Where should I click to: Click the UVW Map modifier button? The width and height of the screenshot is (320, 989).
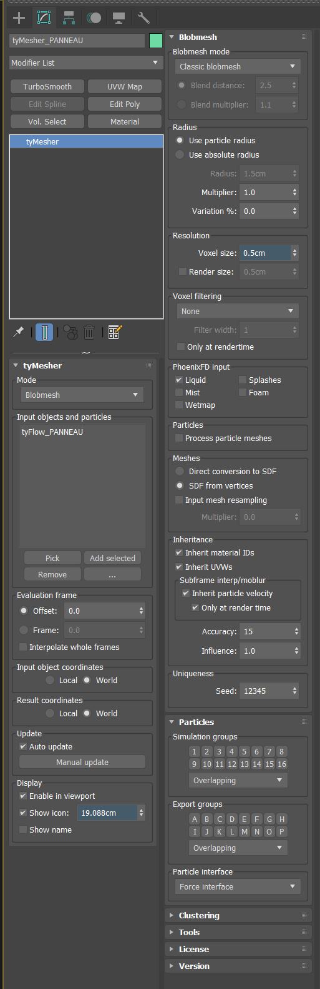pos(125,86)
